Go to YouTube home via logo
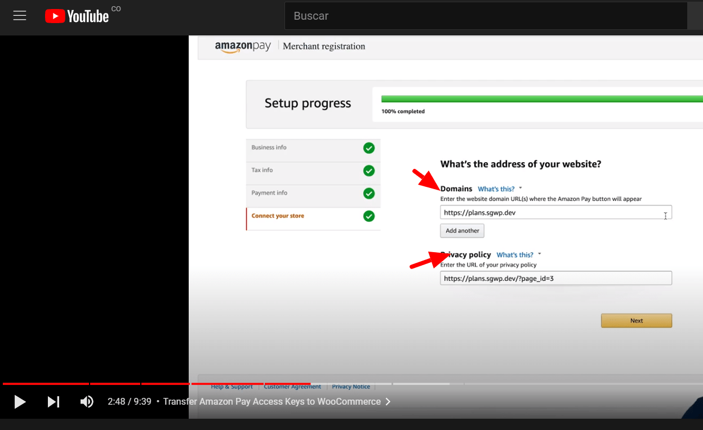Viewport: 703px width, 430px height. [x=77, y=16]
